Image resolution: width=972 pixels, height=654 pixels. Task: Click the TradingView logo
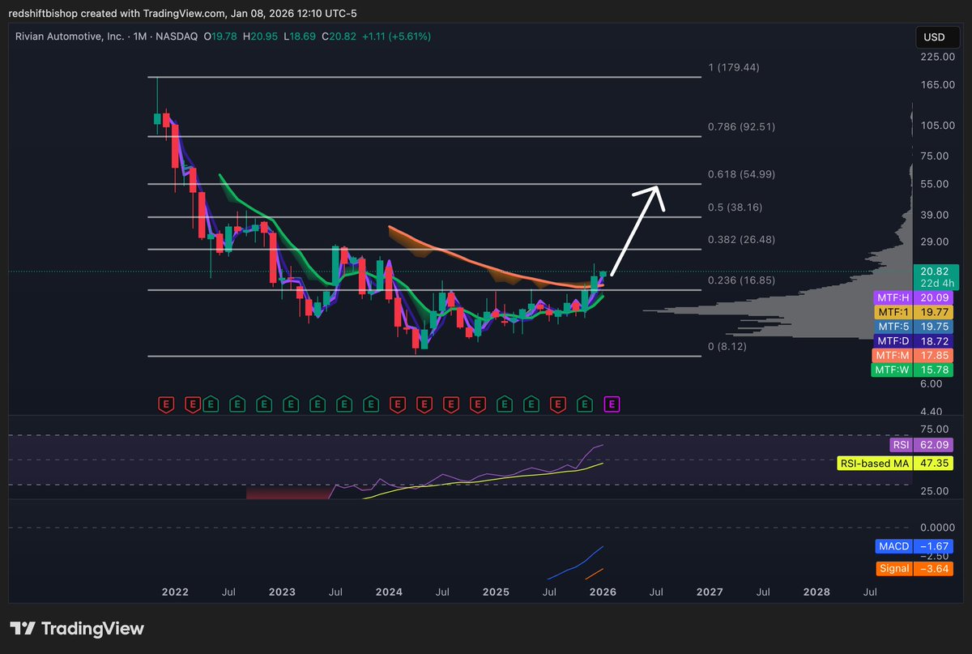(77, 628)
